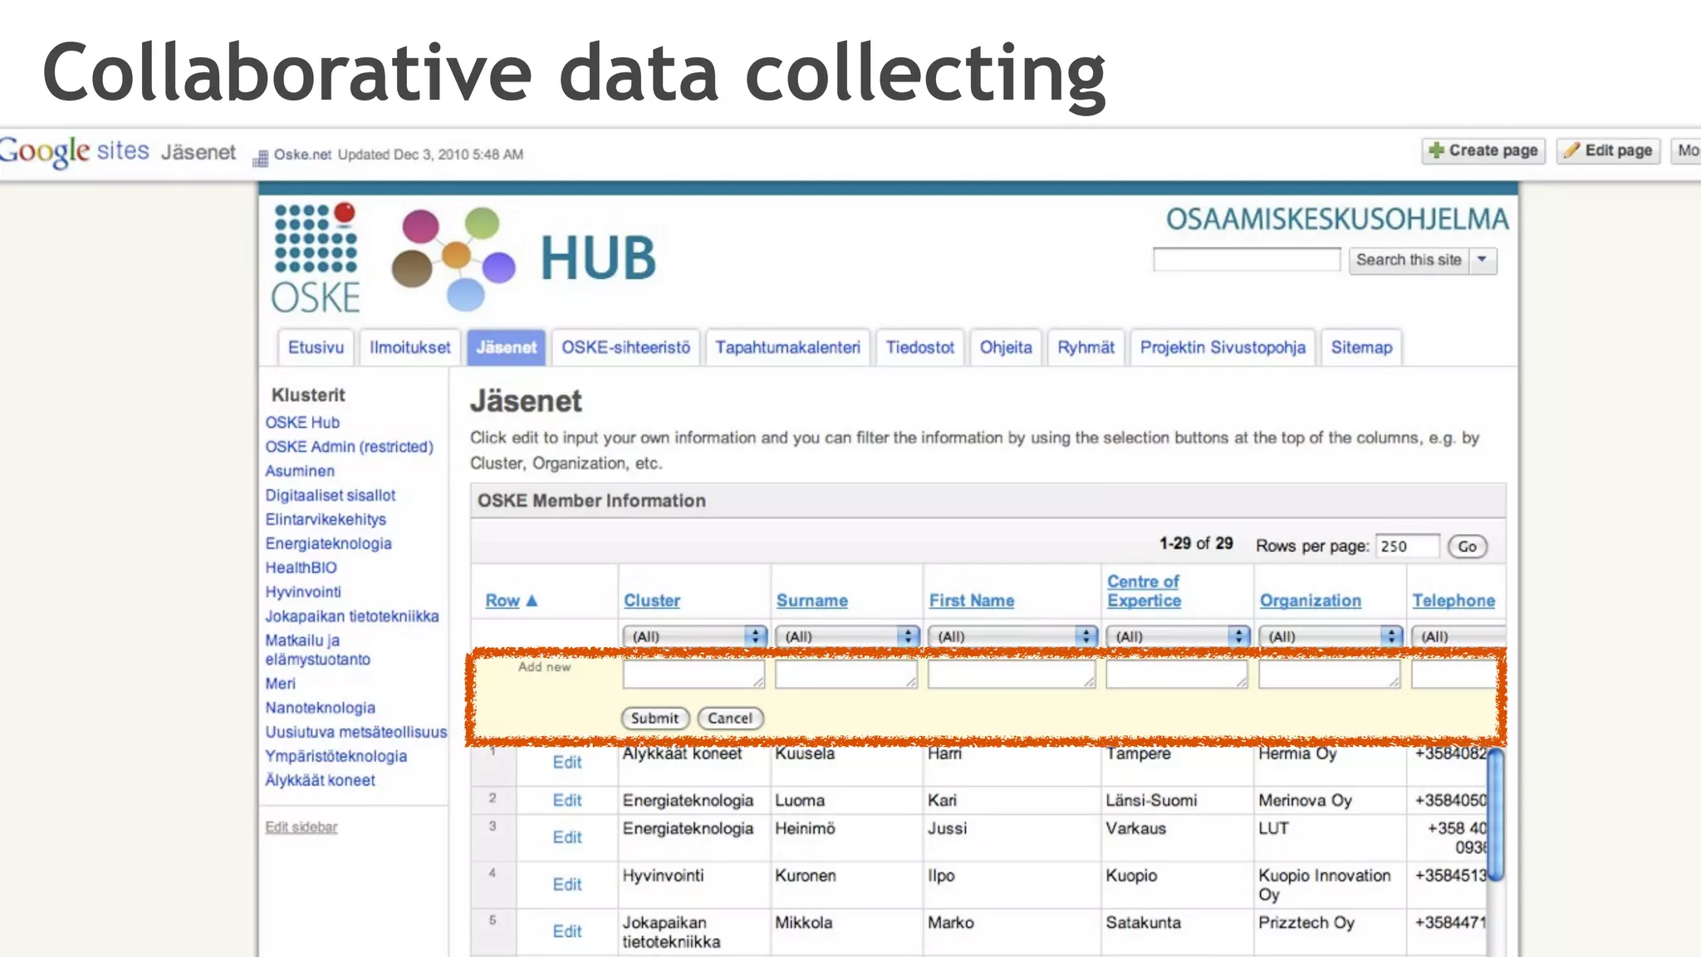Open the Cluster (All) filter dropdown
Viewport: 1701px width, 957px height.
[694, 636]
